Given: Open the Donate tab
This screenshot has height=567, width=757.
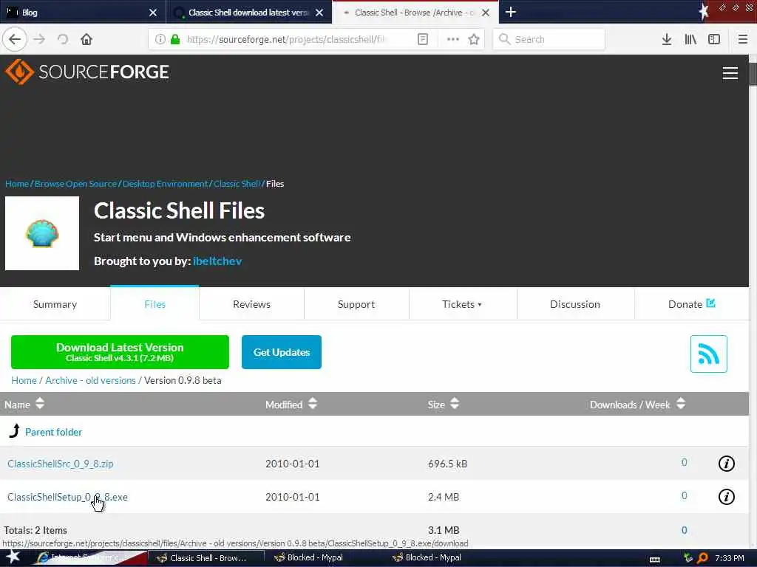Looking at the screenshot, I should point(691,304).
